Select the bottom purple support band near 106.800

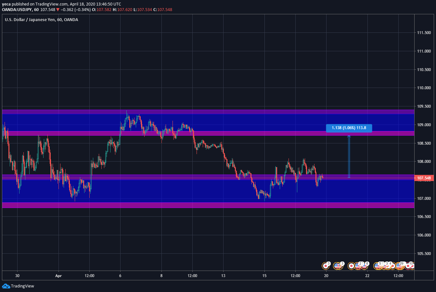point(208,205)
